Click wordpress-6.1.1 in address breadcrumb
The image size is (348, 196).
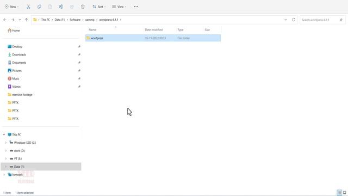coord(109,20)
